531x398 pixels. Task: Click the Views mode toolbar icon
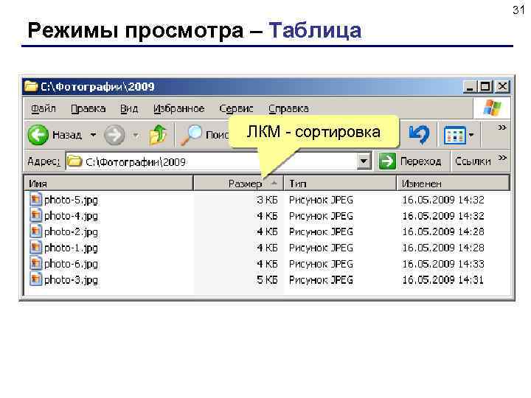coord(454,136)
